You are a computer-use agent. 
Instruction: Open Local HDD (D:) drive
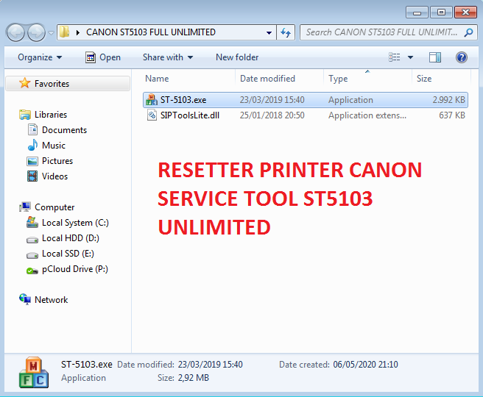(71, 238)
